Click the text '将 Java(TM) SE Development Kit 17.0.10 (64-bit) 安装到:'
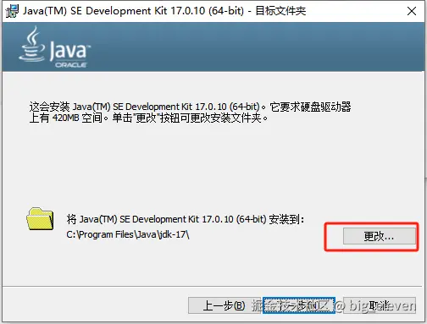 (x=186, y=219)
